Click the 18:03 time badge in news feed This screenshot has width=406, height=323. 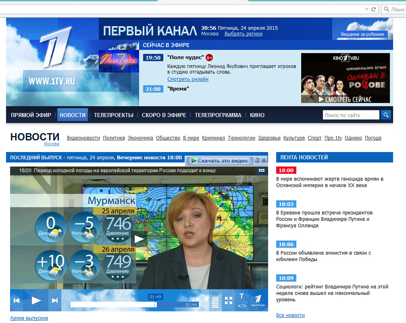286,204
